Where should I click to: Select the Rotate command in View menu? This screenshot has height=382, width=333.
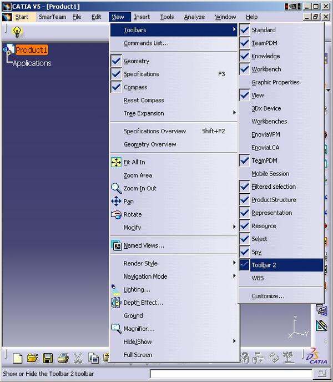click(174, 214)
